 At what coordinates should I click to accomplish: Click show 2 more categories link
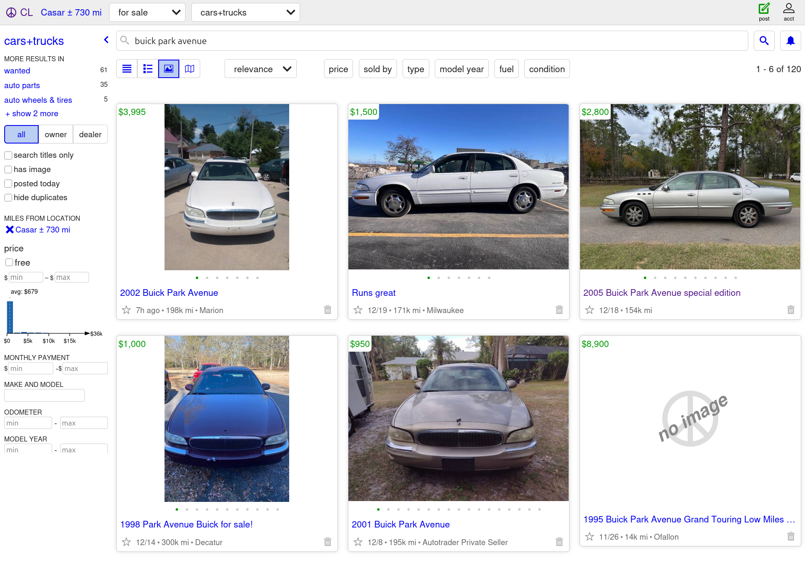tap(32, 113)
